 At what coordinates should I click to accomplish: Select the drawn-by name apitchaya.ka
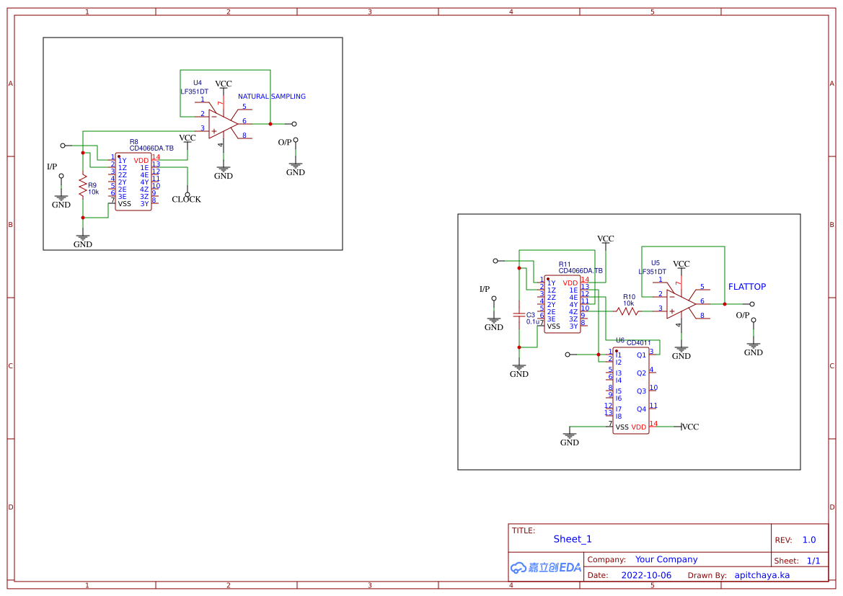click(x=762, y=575)
